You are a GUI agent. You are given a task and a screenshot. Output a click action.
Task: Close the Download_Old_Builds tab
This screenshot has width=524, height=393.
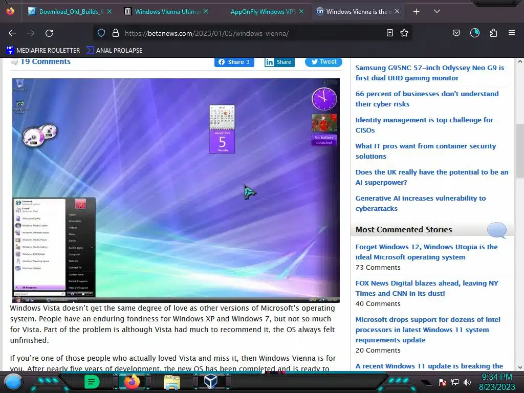pyautogui.click(x=110, y=11)
